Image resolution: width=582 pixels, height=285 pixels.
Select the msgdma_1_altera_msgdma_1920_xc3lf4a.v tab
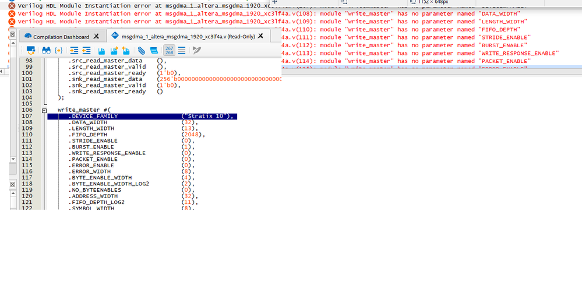coord(188,36)
